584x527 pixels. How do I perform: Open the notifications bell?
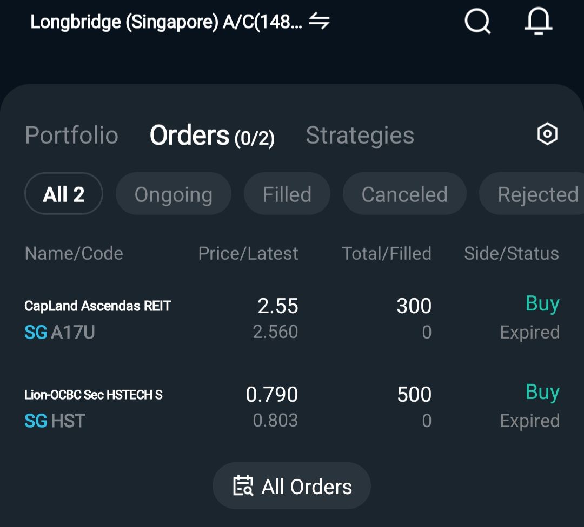(538, 23)
